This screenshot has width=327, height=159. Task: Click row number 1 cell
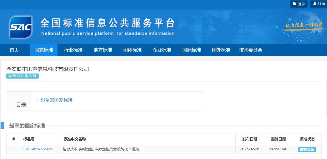pyautogui.click(x=14, y=149)
